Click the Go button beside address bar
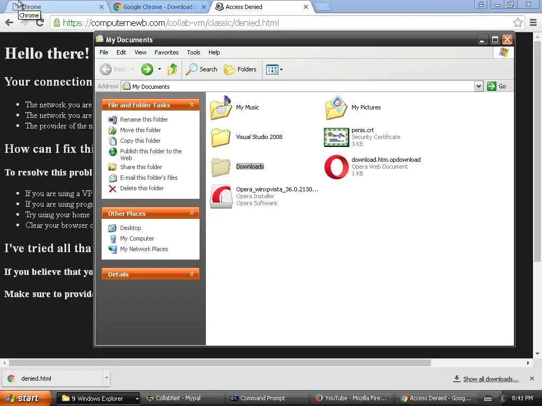Viewport: 542px width, 406px height. tap(496, 86)
